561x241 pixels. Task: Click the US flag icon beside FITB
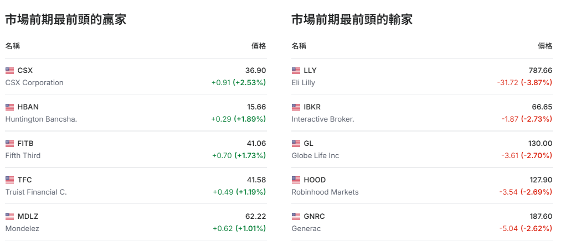9,144
